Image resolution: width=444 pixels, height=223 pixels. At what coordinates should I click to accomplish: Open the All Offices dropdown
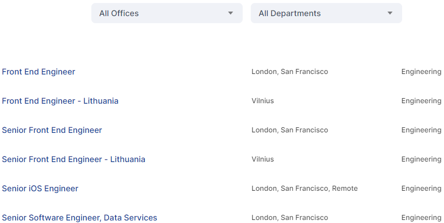167,13
